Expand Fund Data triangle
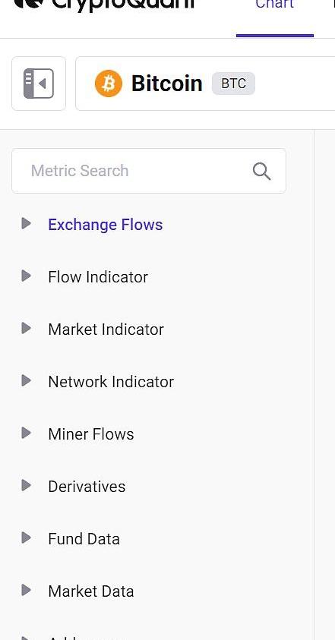The width and height of the screenshot is (335, 640). pos(26,538)
